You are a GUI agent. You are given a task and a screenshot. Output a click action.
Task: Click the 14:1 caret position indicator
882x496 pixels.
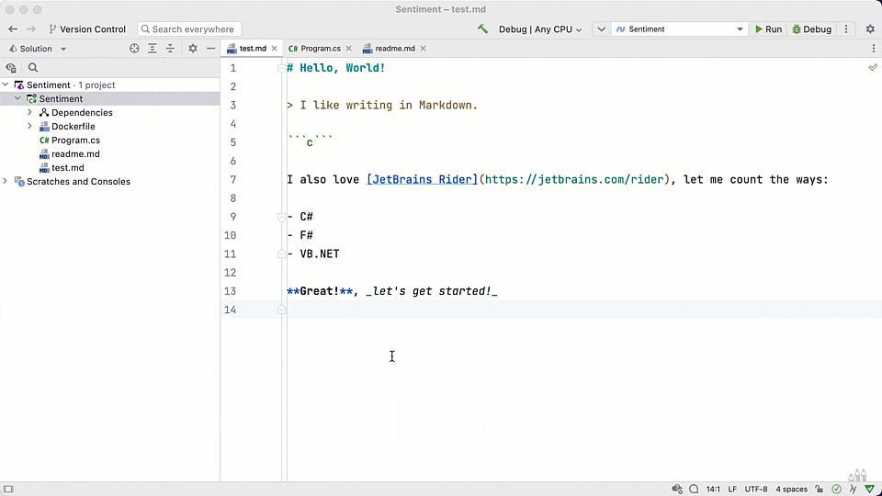pos(713,490)
